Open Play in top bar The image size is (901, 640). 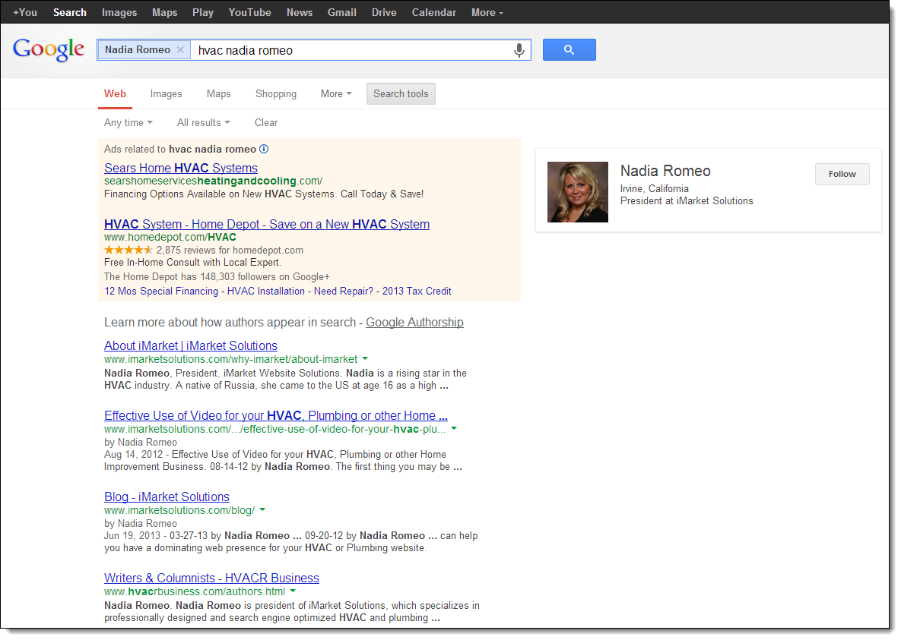pyautogui.click(x=203, y=13)
